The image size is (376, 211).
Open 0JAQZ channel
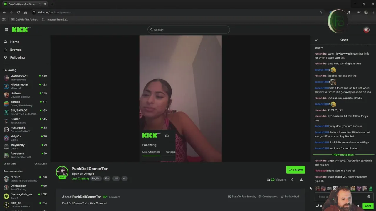[x=25, y=121]
